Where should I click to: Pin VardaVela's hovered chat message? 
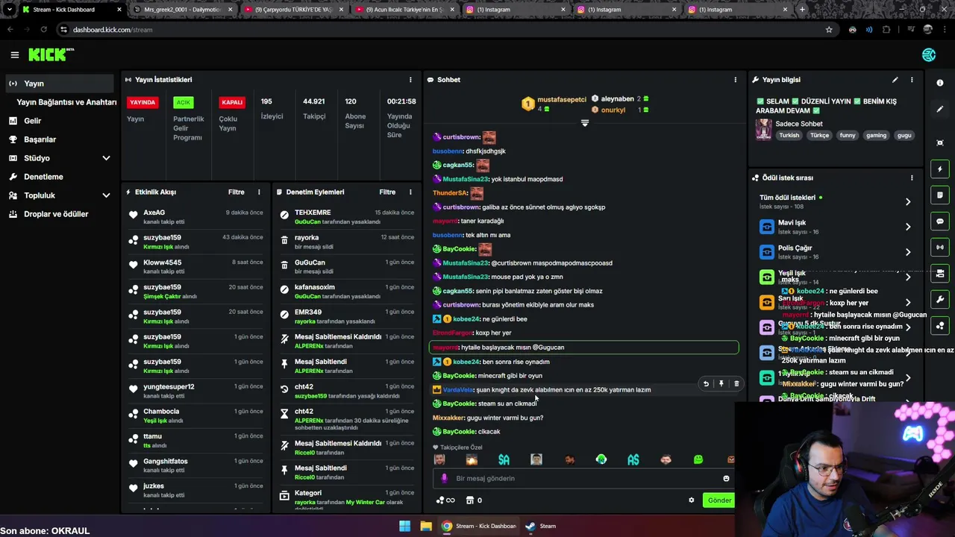721,384
